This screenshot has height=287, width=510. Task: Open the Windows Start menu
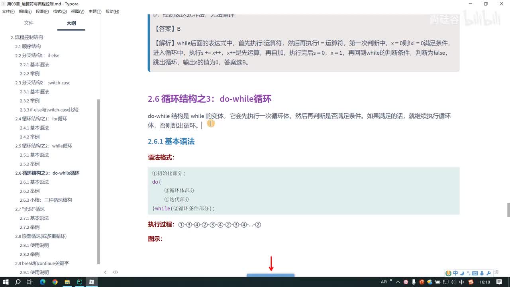click(x=6, y=282)
